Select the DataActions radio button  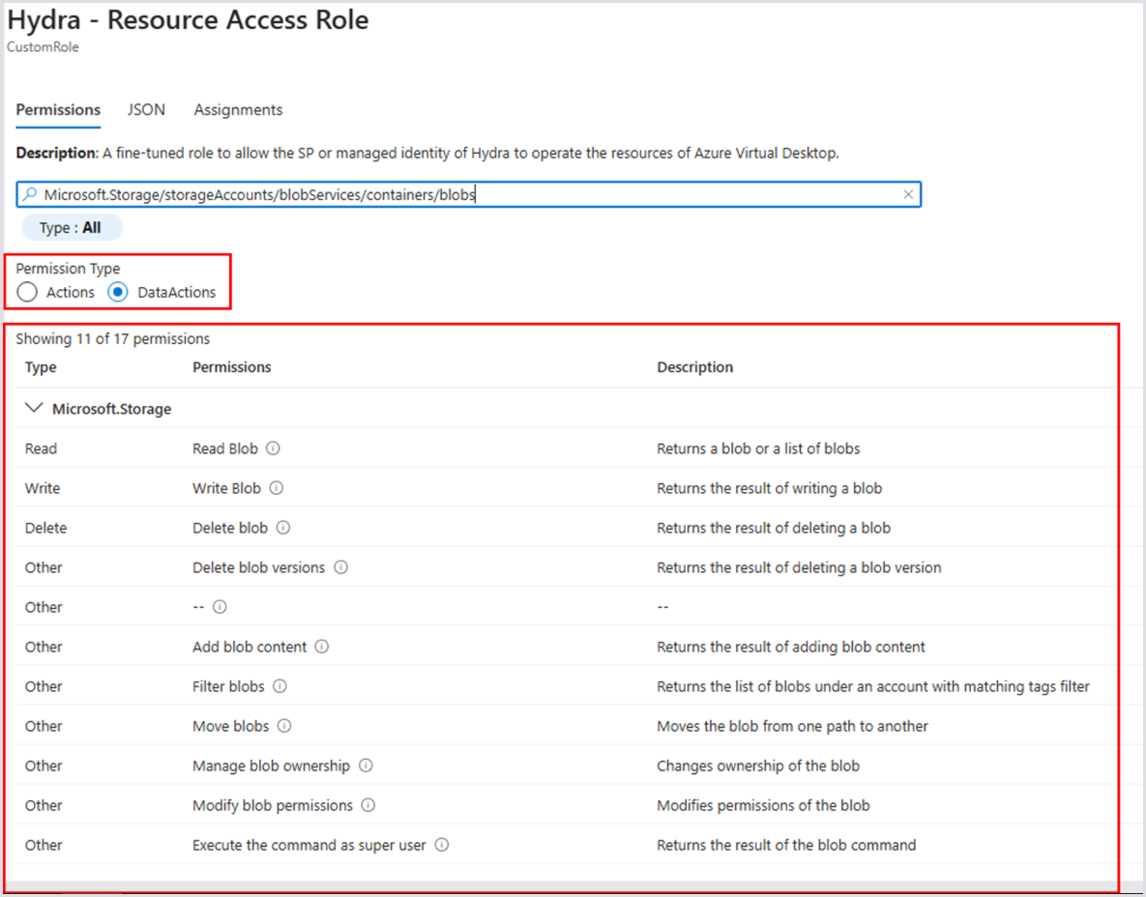118,292
